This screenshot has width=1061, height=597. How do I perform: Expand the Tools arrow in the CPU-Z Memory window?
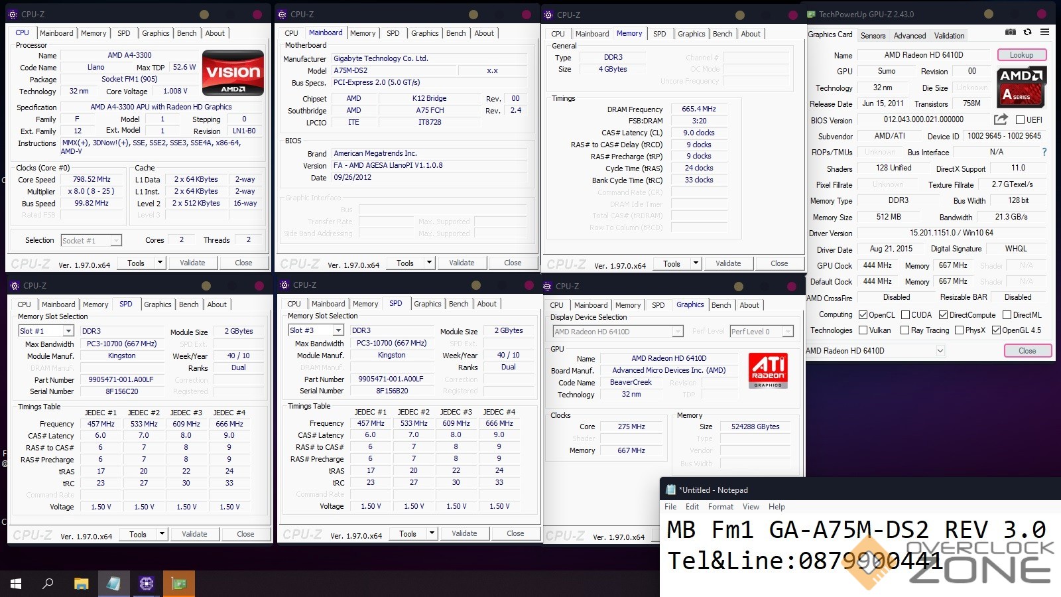tap(696, 263)
